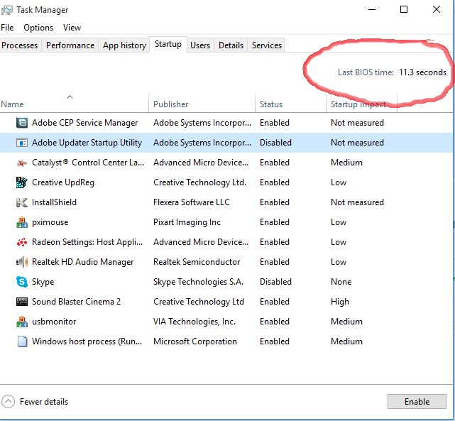
Task: Click the 11.3 seconds BIOS time
Action: pyautogui.click(x=422, y=72)
